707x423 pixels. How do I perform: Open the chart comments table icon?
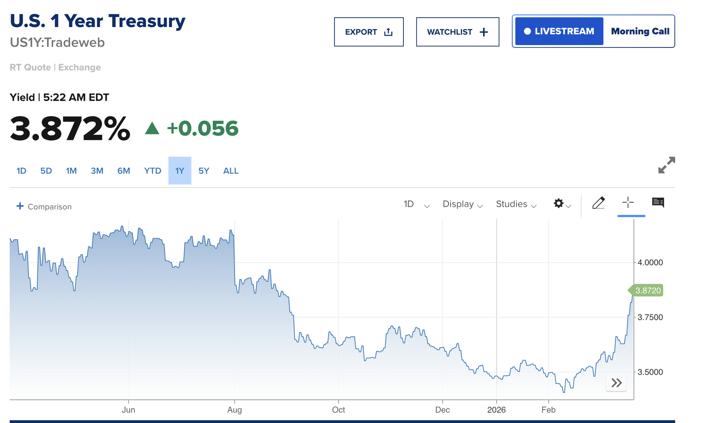(x=658, y=203)
